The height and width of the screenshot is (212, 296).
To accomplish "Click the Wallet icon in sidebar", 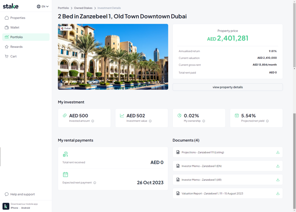I will (x=7, y=28).
